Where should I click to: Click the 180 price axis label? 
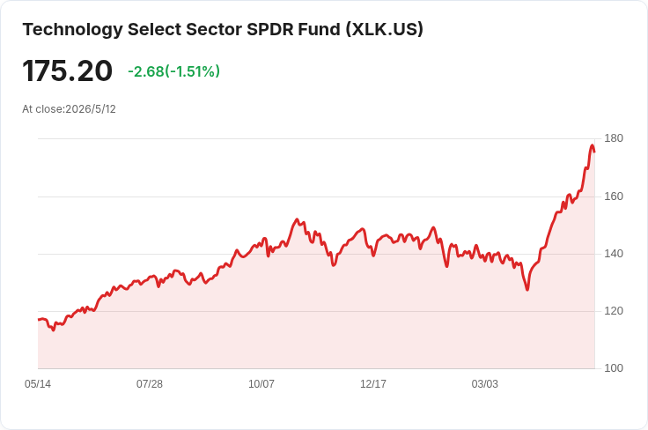[x=614, y=138]
